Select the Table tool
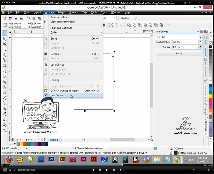The width and height of the screenshot is (214, 174). 4,93
